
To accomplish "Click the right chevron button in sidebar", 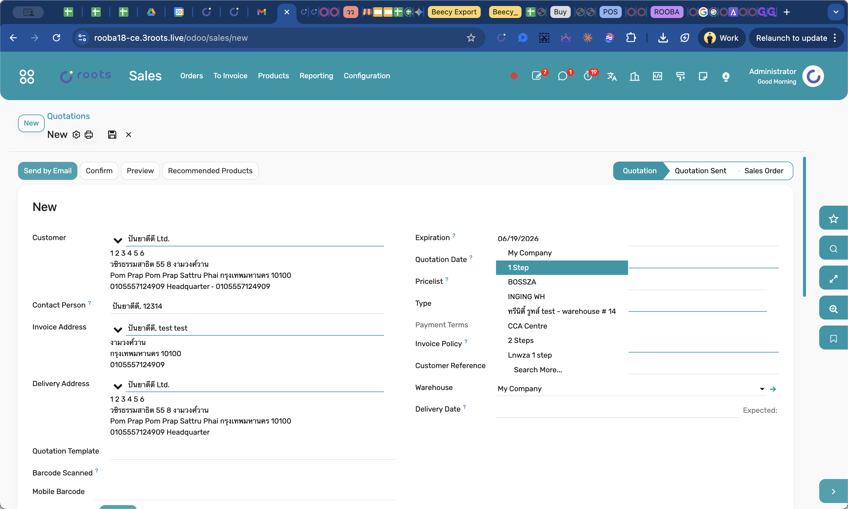I will [834, 492].
